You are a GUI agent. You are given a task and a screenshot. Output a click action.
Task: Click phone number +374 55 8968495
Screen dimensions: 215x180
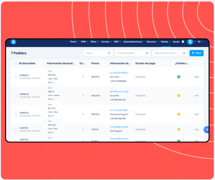tap(118, 81)
